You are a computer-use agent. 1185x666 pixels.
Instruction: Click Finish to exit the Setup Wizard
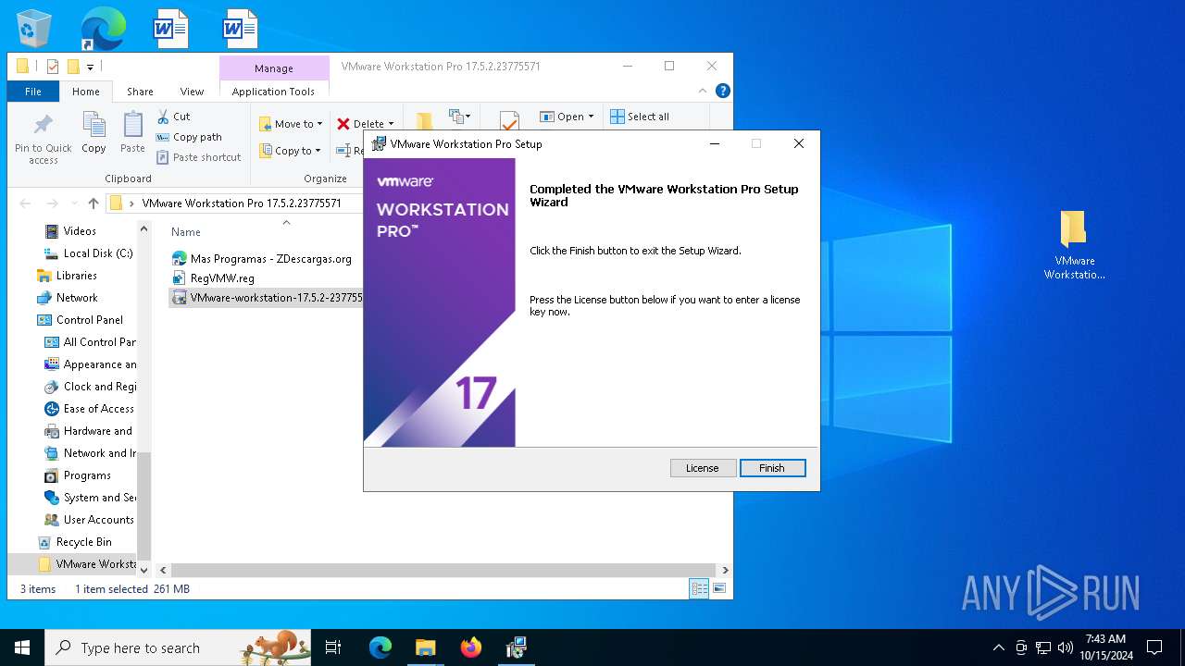coord(772,468)
